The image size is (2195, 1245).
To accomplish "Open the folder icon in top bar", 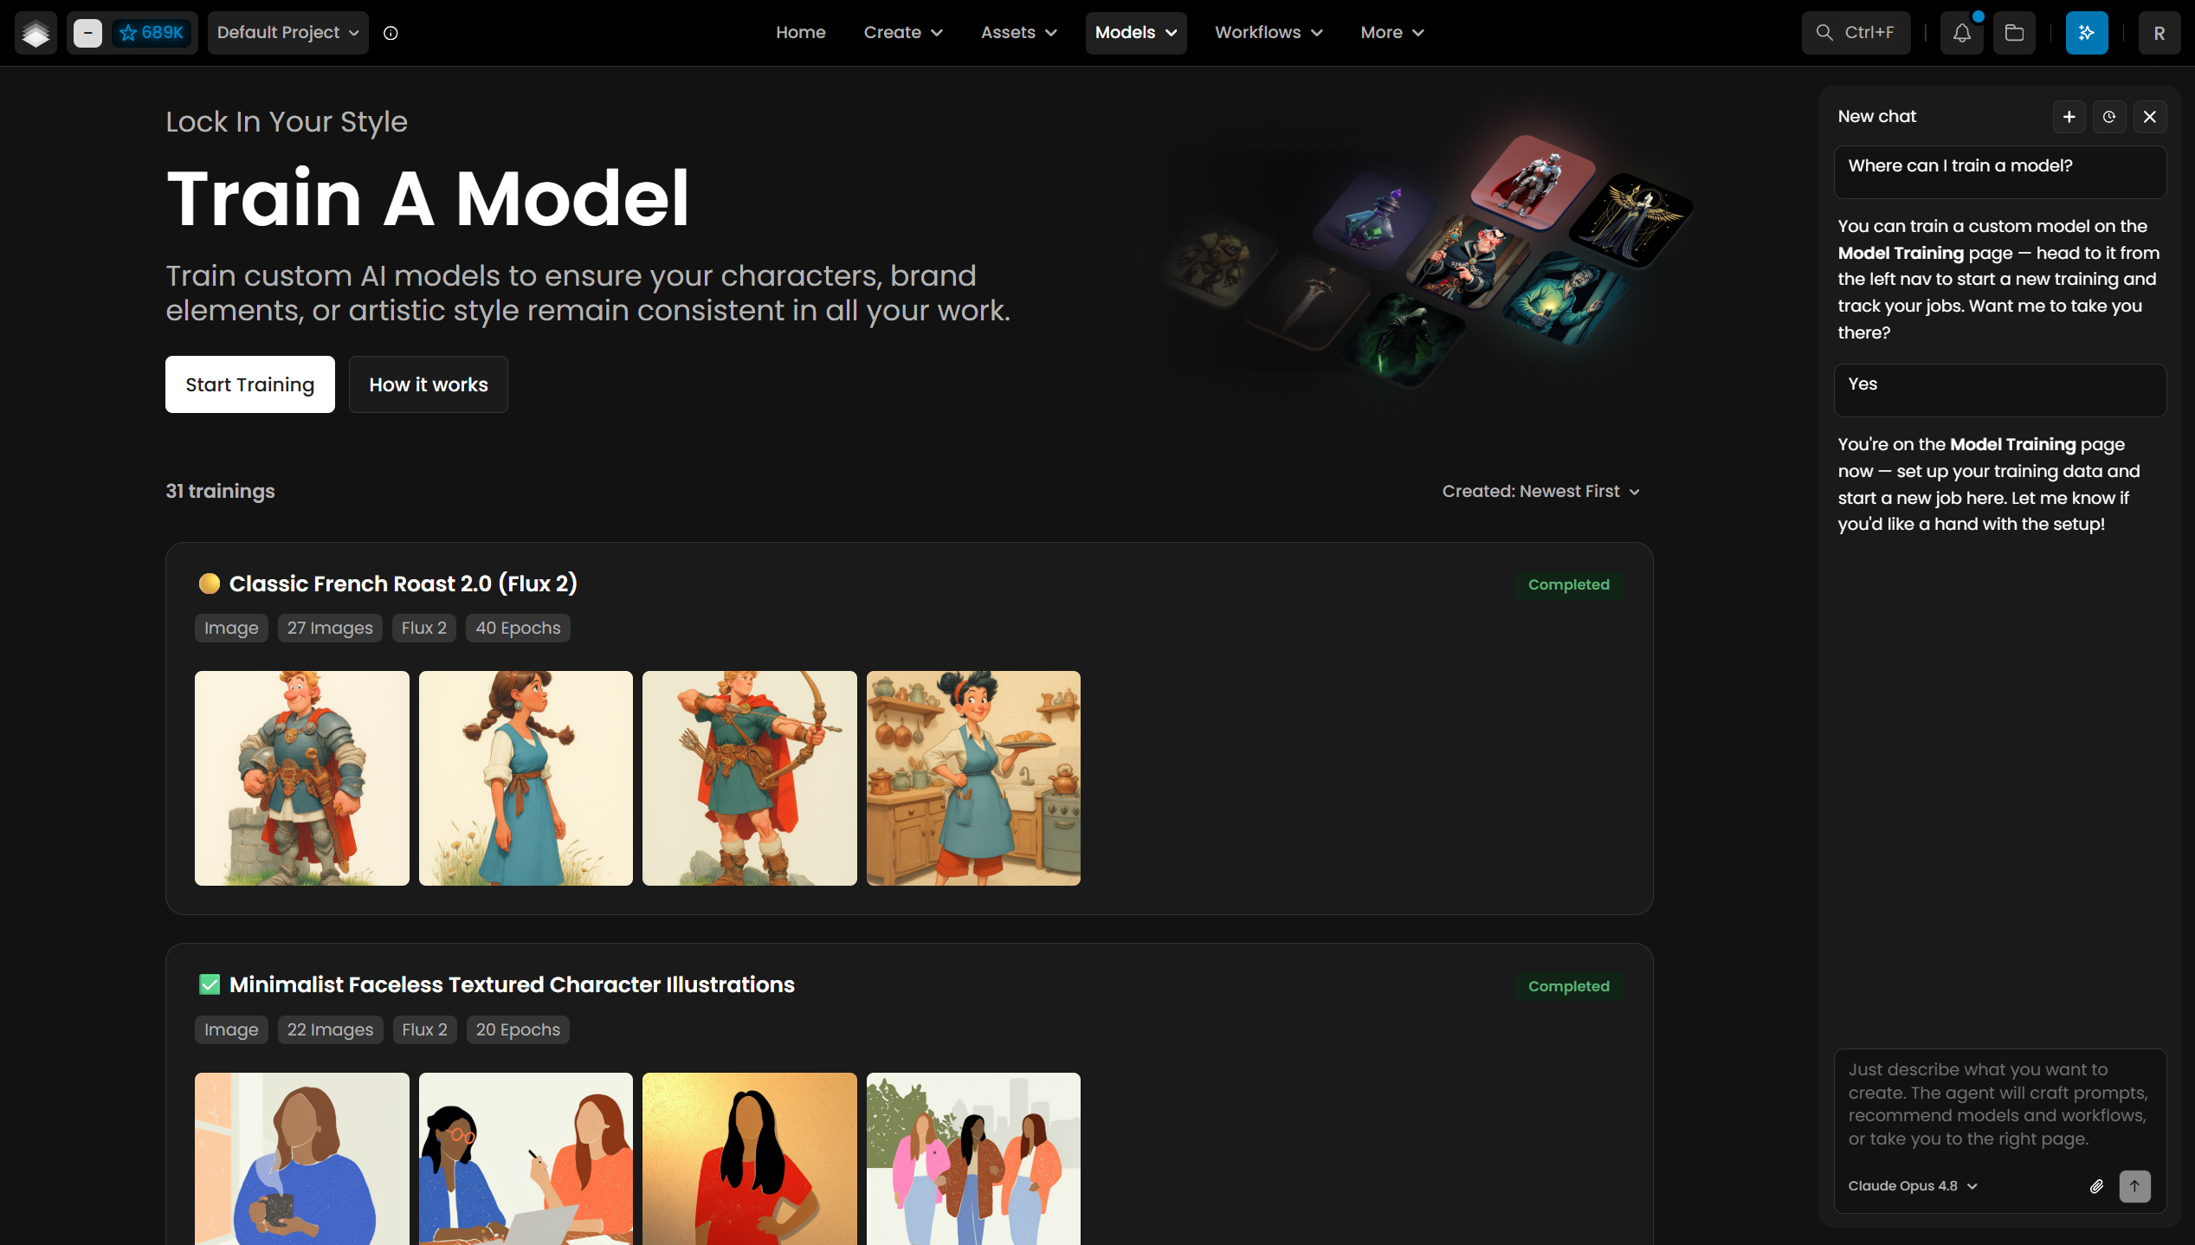I will click(2014, 33).
